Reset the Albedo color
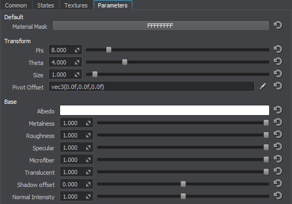The image size is (292, 204). (278, 110)
